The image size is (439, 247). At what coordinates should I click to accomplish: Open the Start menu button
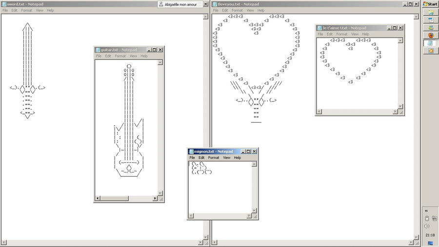point(430,4)
